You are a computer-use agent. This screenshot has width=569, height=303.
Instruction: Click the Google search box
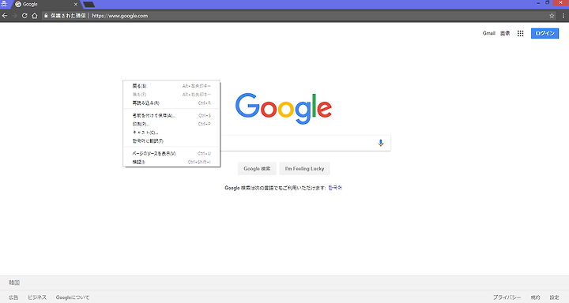pos(283,143)
